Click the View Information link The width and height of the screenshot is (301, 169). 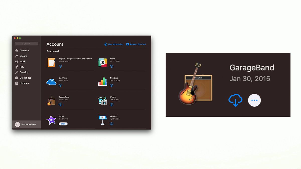[x=114, y=44]
